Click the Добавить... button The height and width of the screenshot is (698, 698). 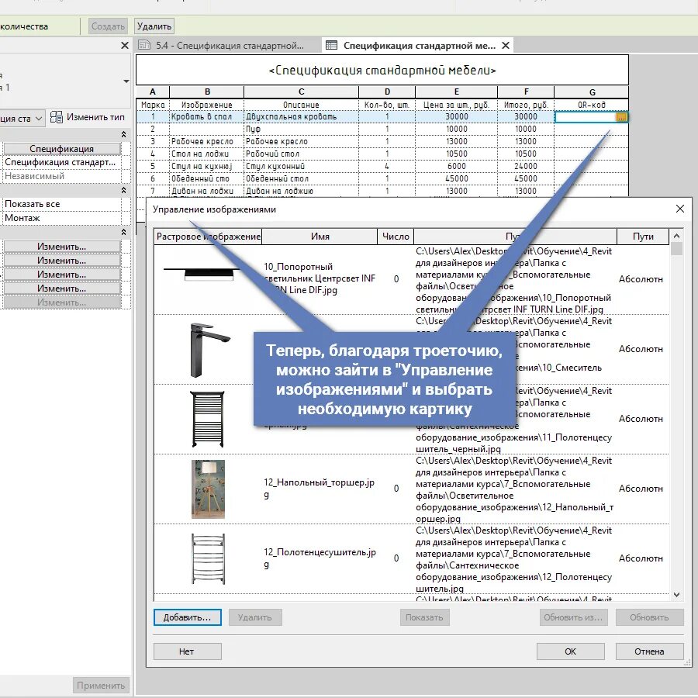coord(188,617)
